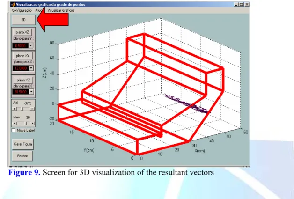Click the MATLAB icon in the title bar

pyautogui.click(x=13, y=4)
